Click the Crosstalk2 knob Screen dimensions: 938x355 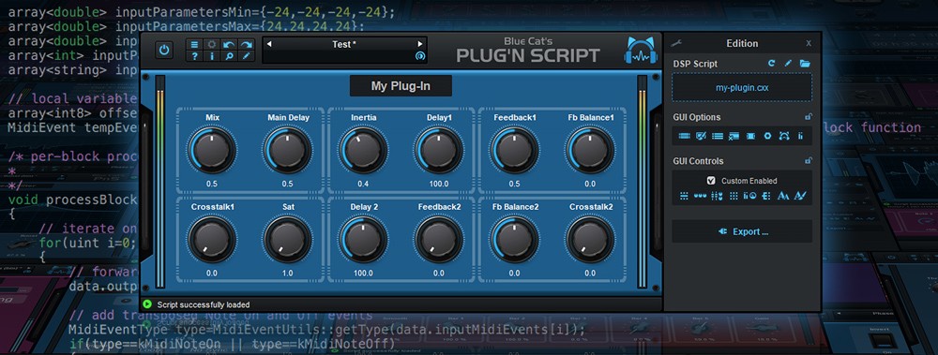click(590, 240)
